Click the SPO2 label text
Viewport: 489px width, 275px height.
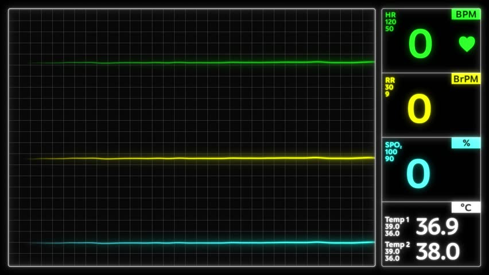click(x=393, y=145)
